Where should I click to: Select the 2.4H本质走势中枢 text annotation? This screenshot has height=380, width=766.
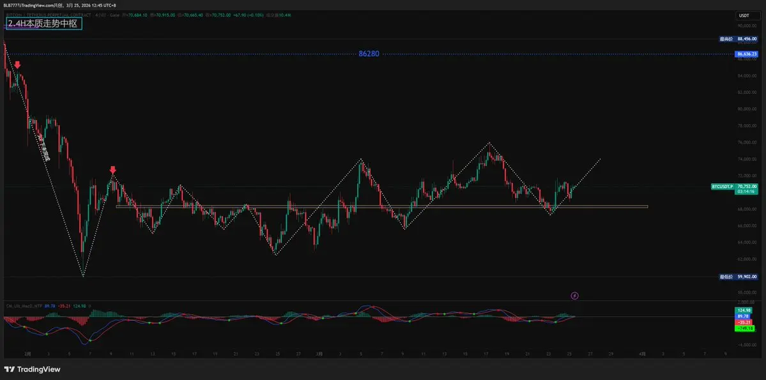44,24
